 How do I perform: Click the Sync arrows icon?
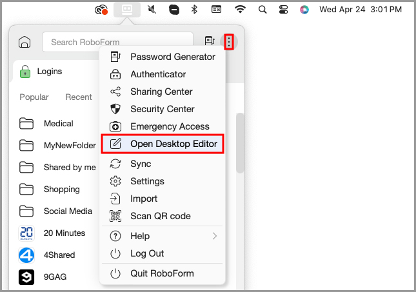coord(115,164)
